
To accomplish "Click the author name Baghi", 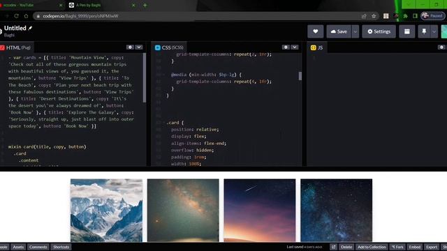I will [9, 35].
